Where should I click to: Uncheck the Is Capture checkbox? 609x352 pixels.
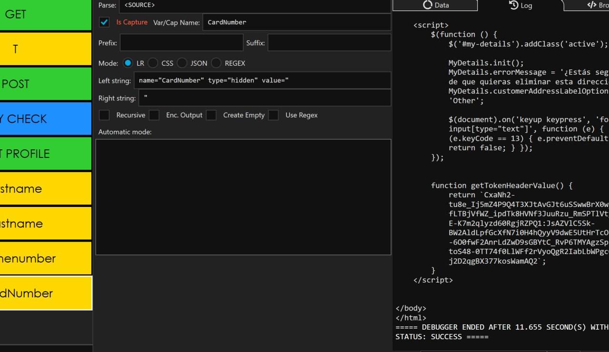point(104,22)
